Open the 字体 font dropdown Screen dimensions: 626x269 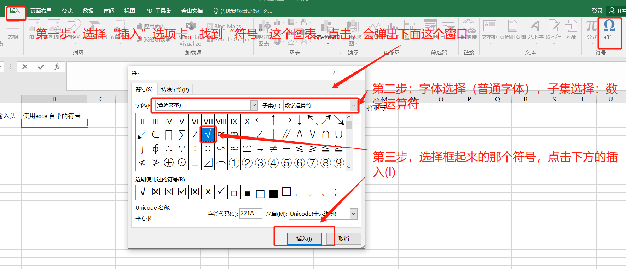[x=254, y=105]
